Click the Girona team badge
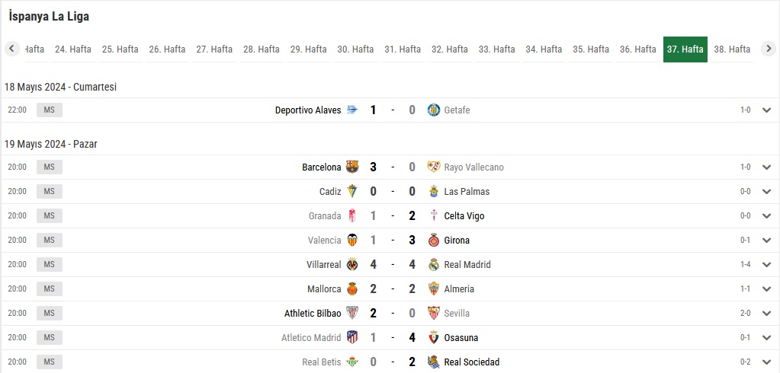Screen dimensions: 780x373 tap(434, 241)
